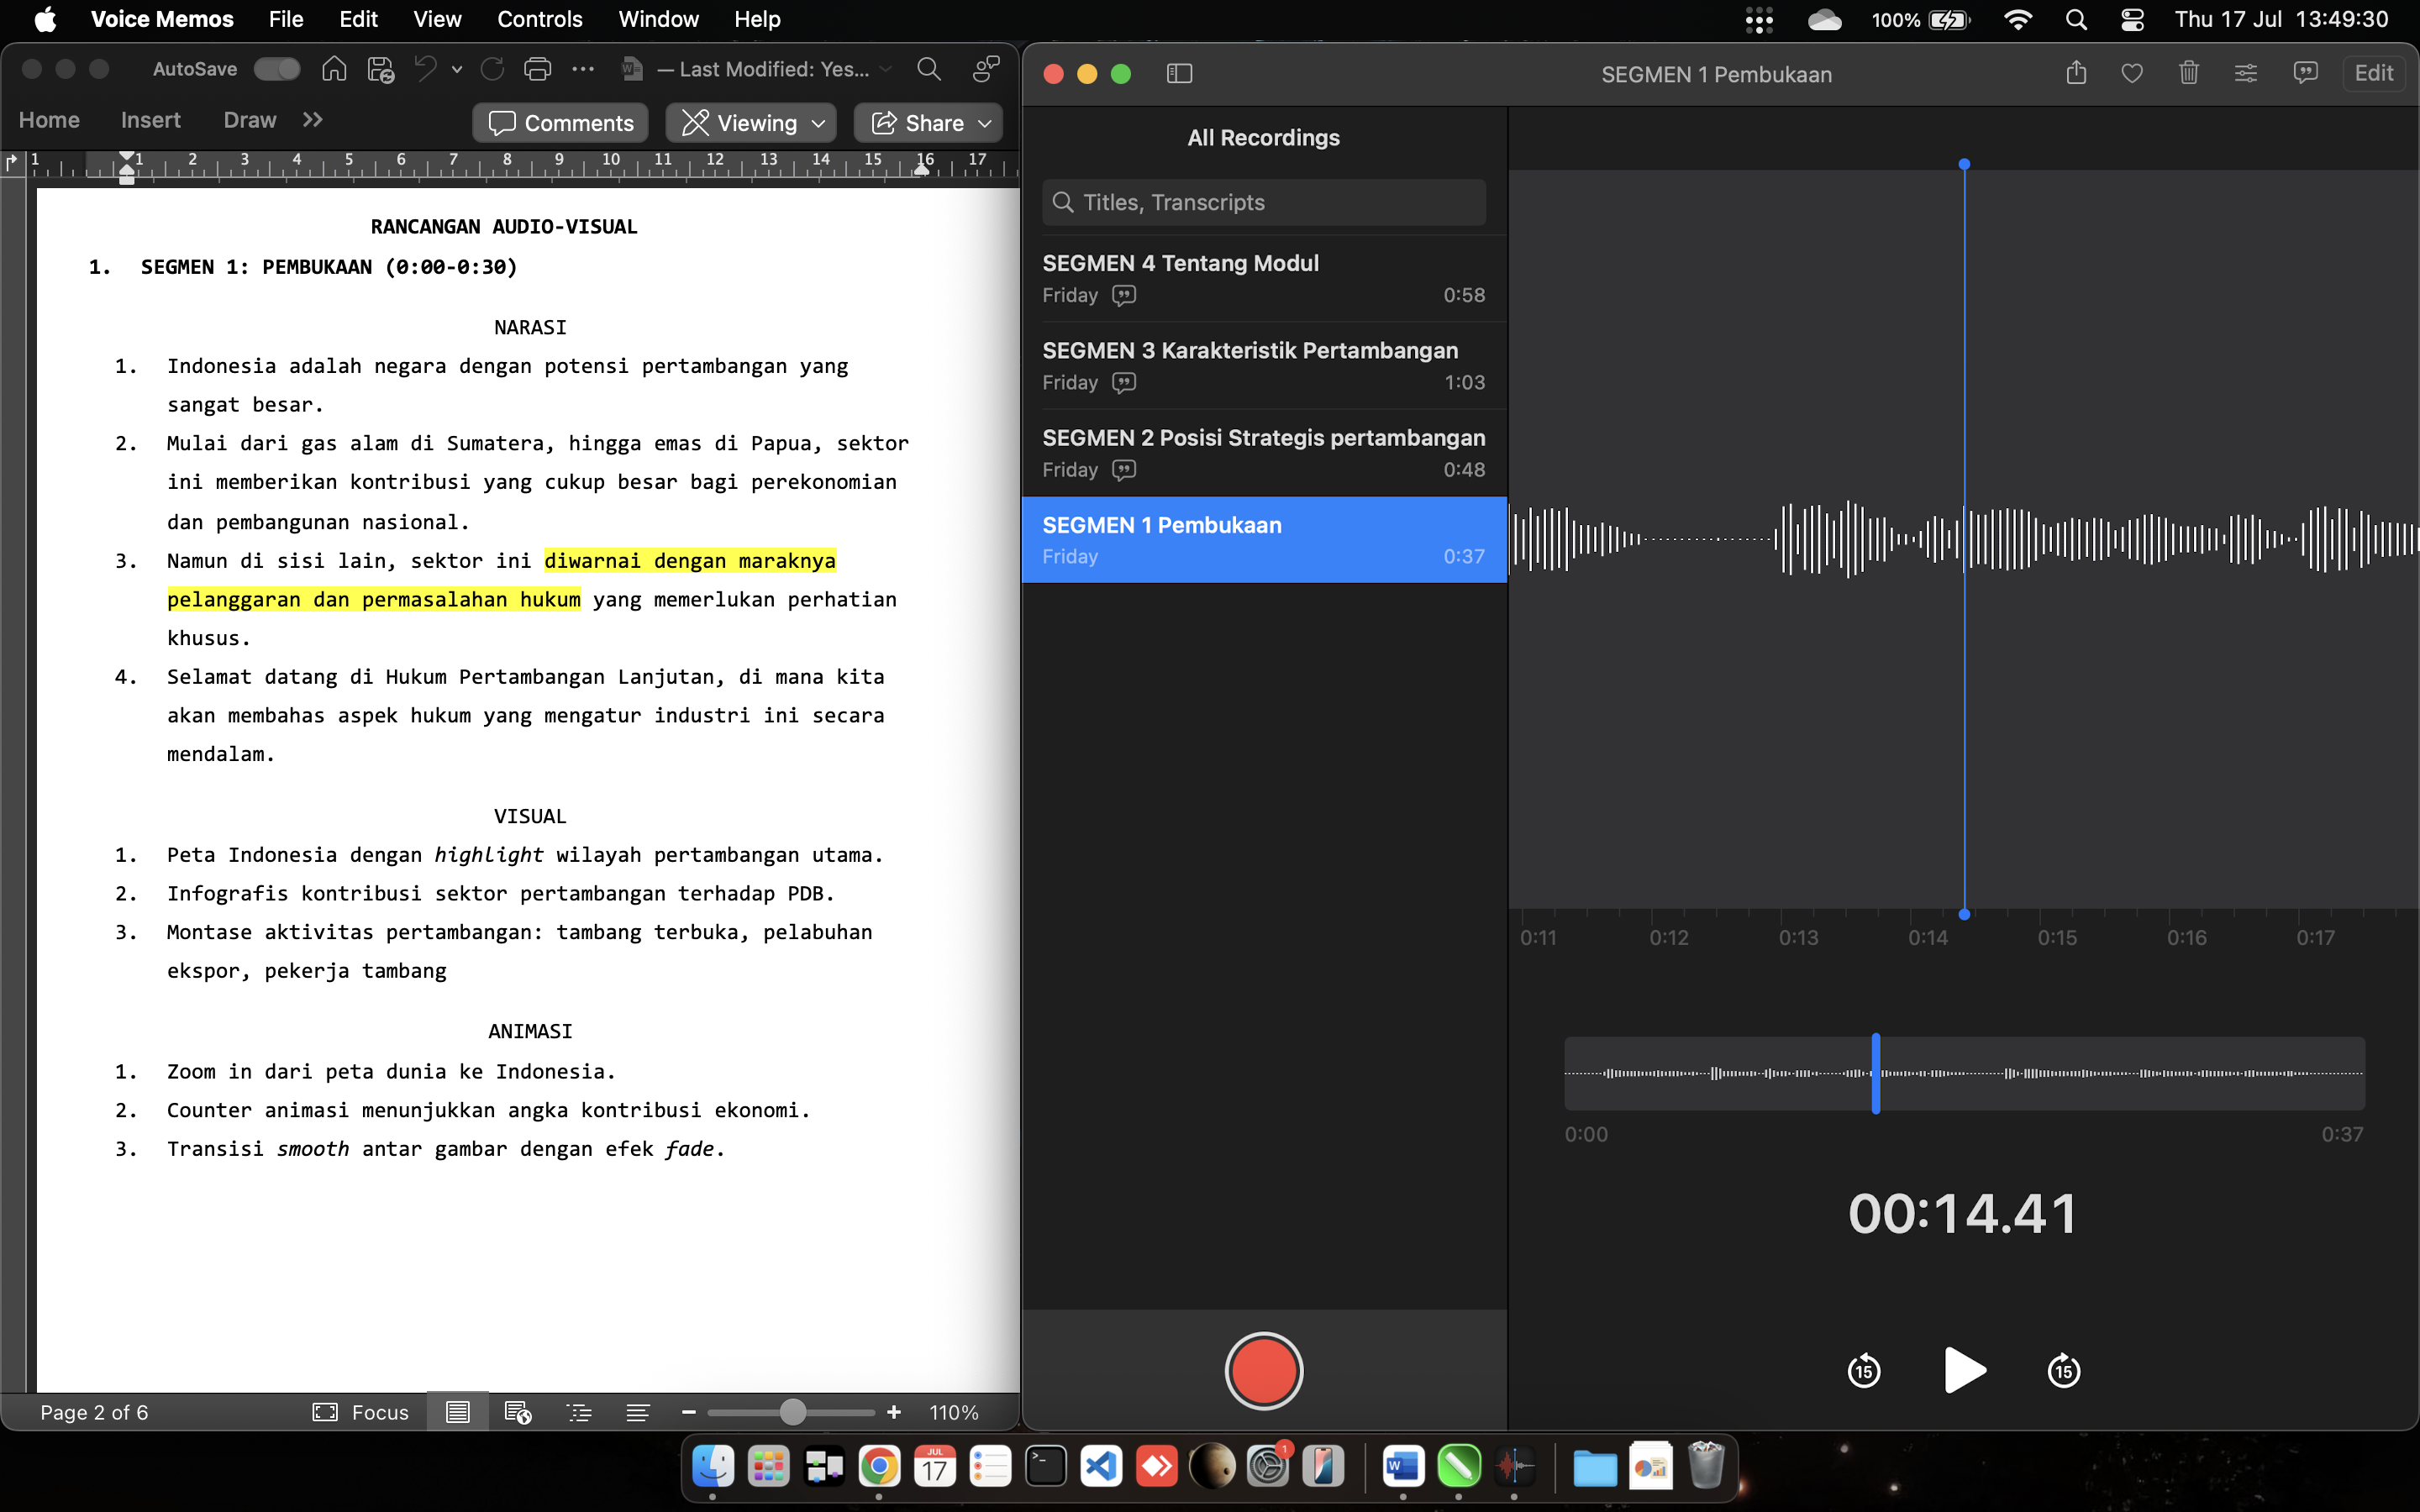Play the selected recording
This screenshot has height=1512, width=2420.
pyautogui.click(x=1964, y=1370)
